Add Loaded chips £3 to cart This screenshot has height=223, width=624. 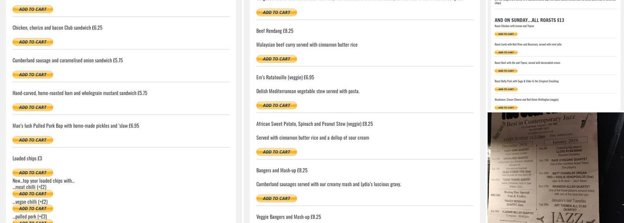click(x=33, y=173)
